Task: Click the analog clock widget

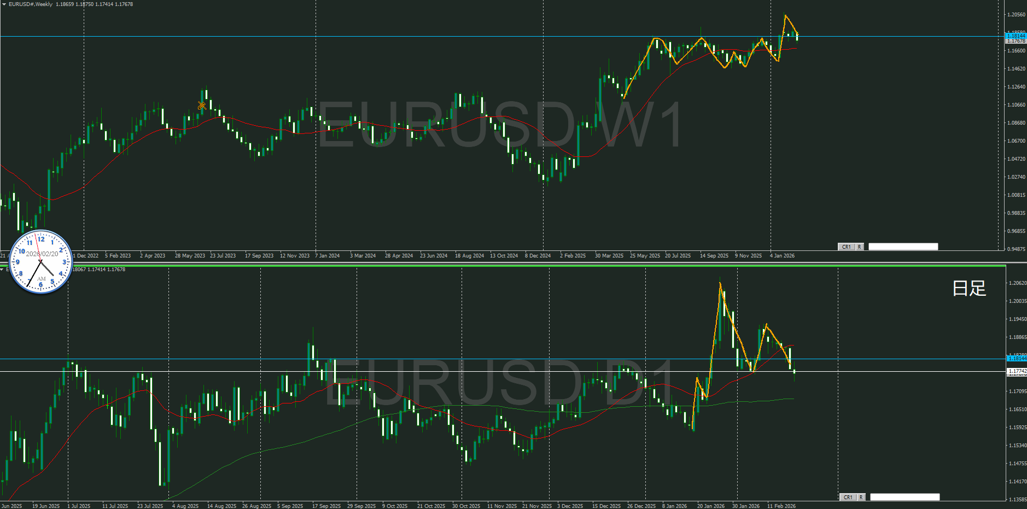Action: click(x=41, y=262)
